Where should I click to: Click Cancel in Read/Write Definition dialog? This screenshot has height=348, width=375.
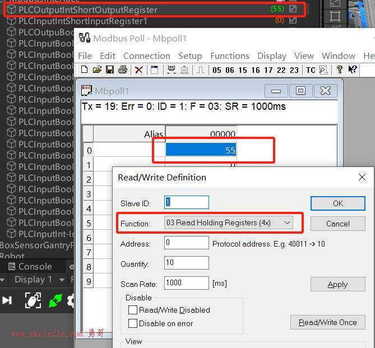(x=337, y=224)
